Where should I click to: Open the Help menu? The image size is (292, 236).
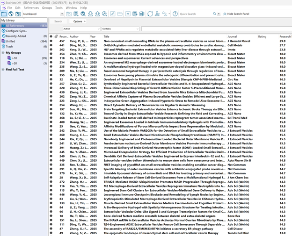click(x=83, y=7)
